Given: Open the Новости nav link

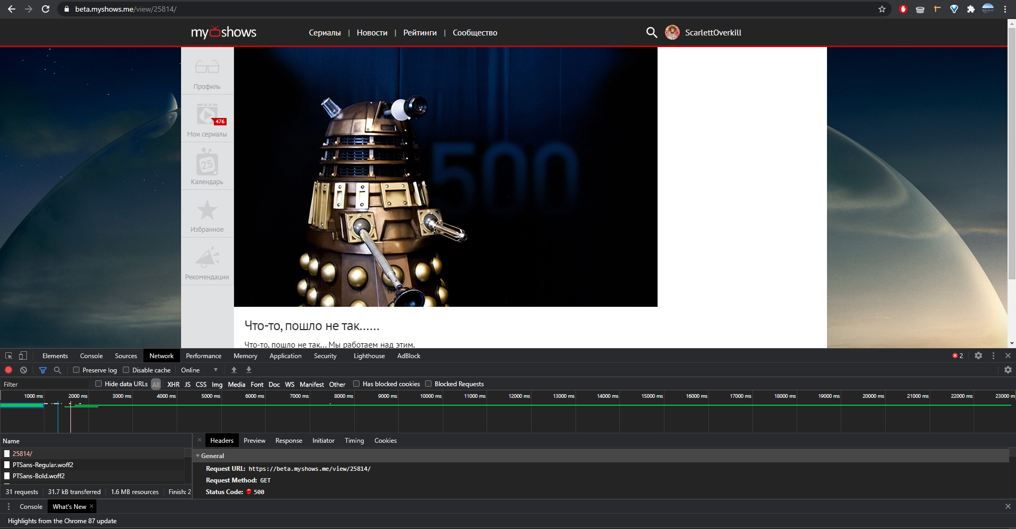Looking at the screenshot, I should pyautogui.click(x=372, y=33).
